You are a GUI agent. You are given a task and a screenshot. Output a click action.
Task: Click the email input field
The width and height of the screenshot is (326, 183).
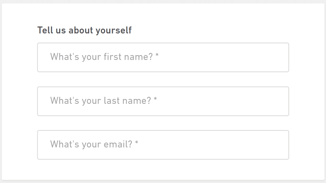[x=163, y=145]
